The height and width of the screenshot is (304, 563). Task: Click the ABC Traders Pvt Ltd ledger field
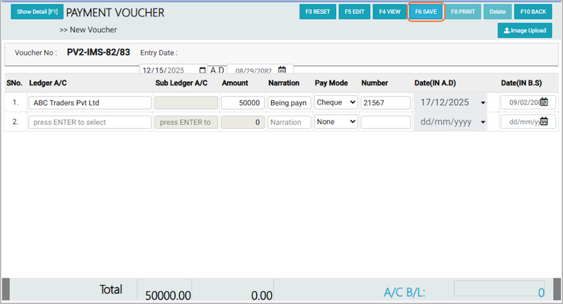90,102
